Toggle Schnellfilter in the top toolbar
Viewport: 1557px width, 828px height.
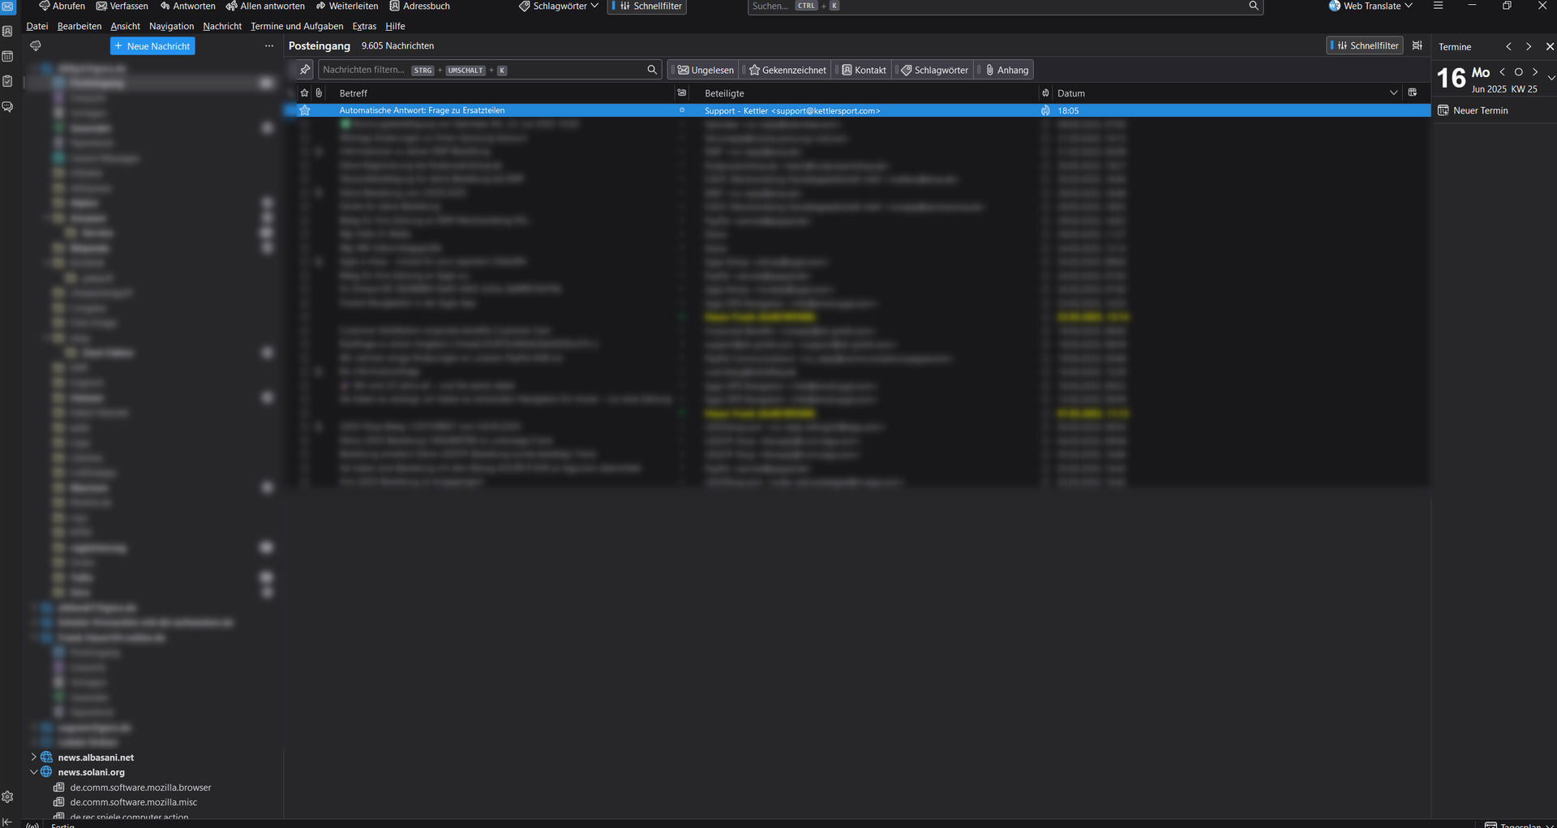point(647,6)
